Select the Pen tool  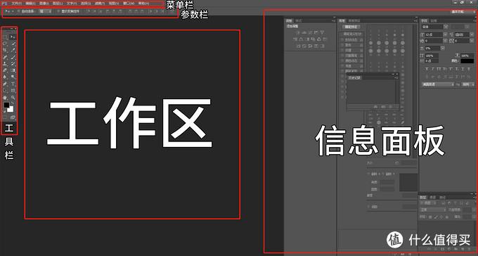coord(5,84)
